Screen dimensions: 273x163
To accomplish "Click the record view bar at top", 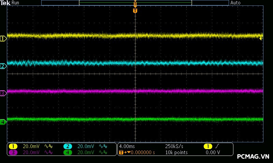I will [x=135, y=3].
